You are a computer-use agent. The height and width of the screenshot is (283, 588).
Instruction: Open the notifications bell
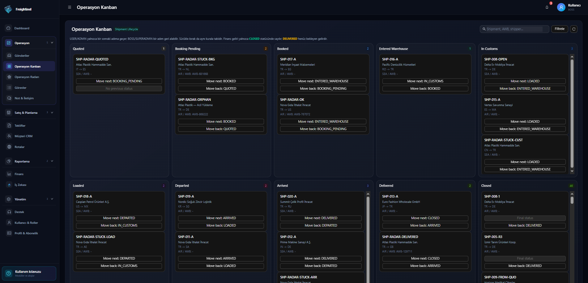click(547, 7)
